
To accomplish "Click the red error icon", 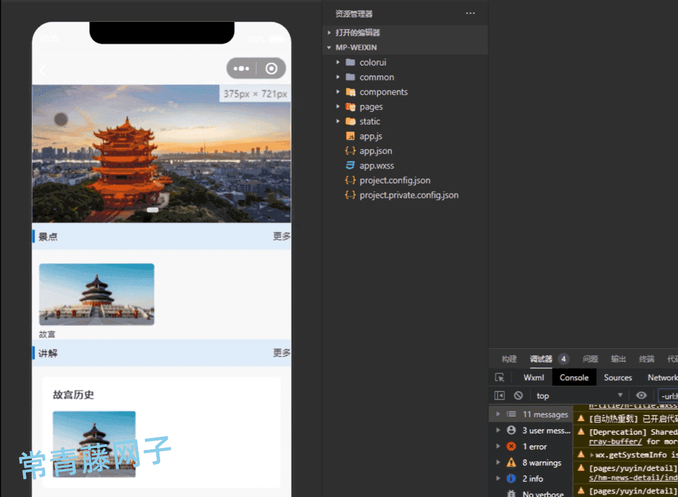I will (x=511, y=446).
